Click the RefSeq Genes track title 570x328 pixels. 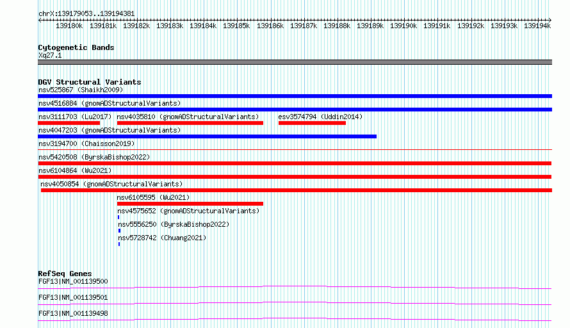pos(65,274)
